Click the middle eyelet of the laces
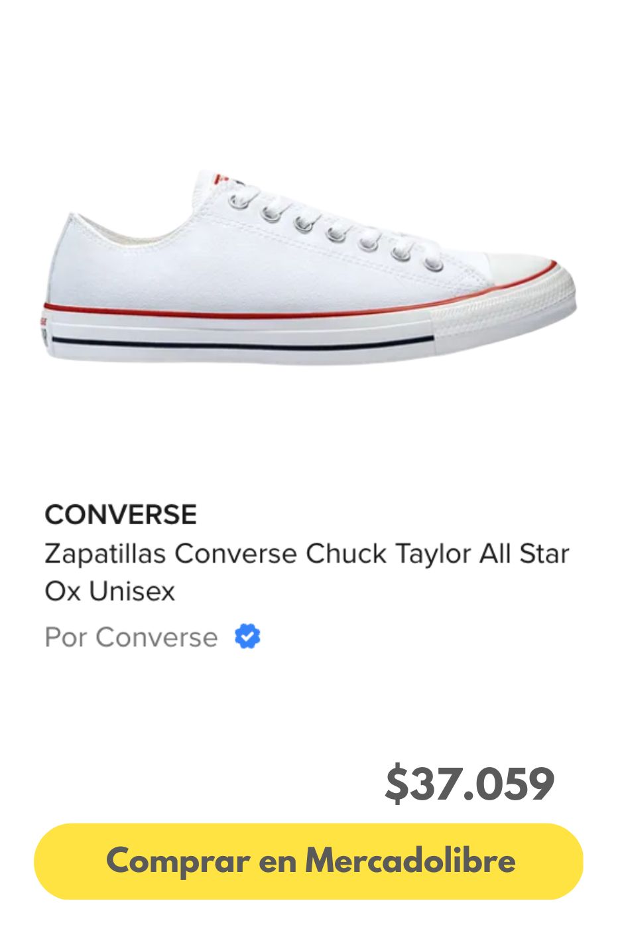The image size is (622, 933). click(x=336, y=234)
